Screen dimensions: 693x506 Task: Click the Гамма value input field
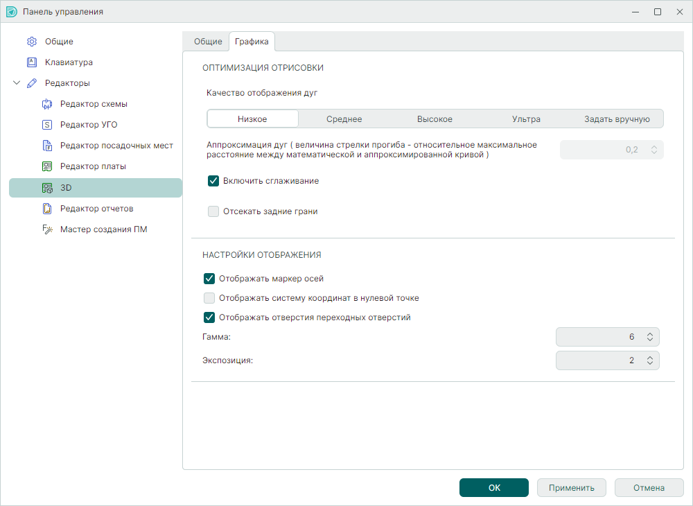[600, 337]
